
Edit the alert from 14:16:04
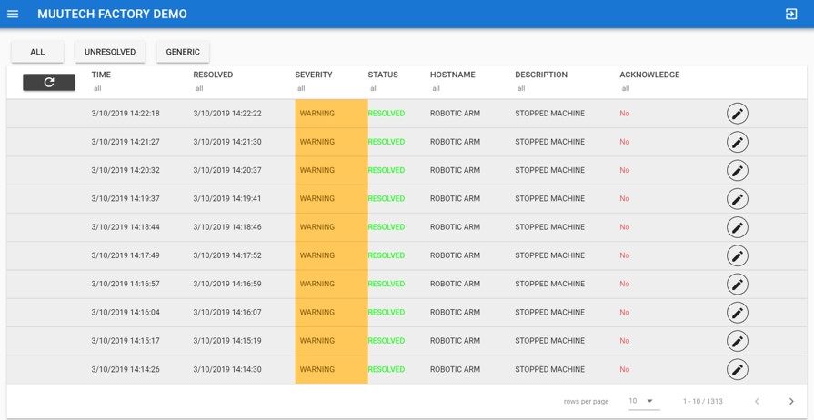click(738, 313)
